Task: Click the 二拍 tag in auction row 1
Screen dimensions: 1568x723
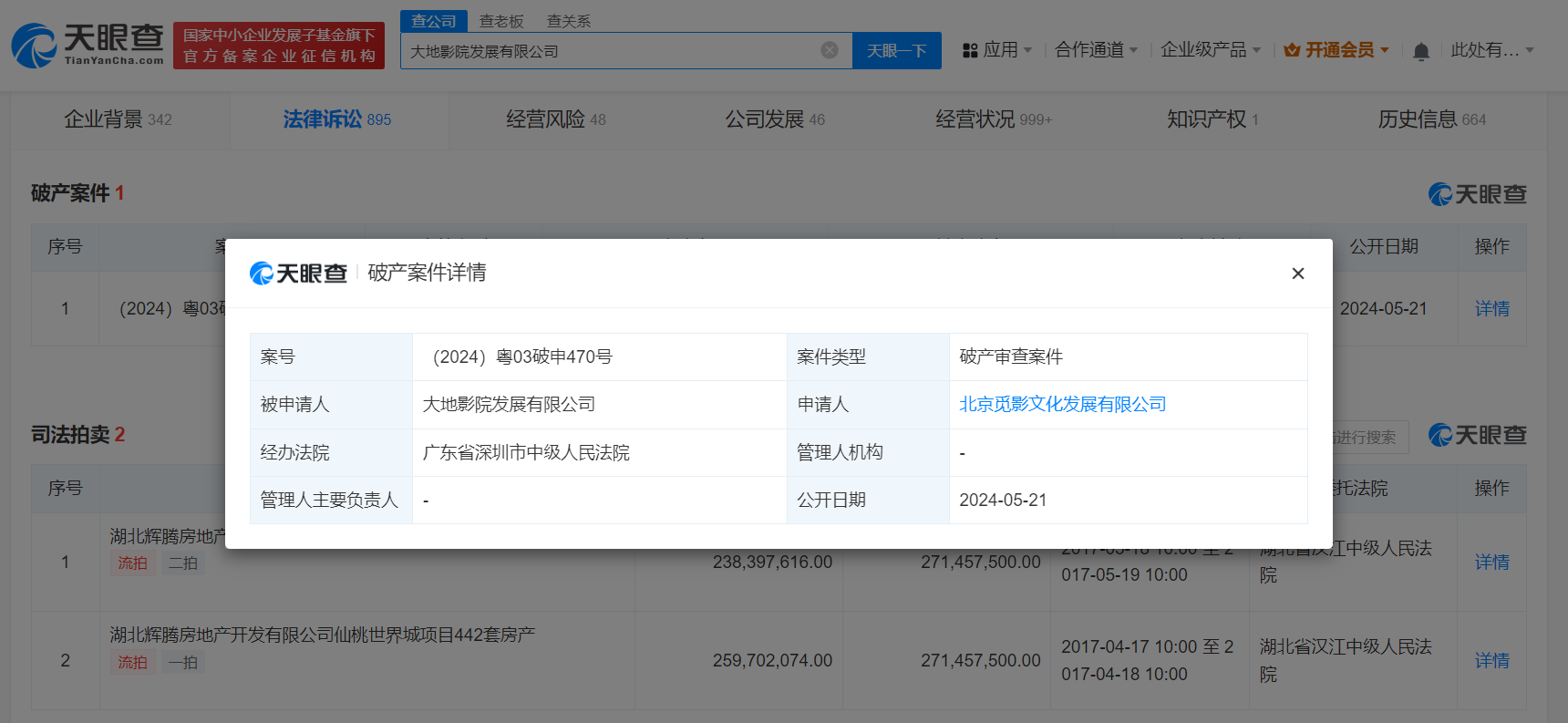Action: point(182,563)
